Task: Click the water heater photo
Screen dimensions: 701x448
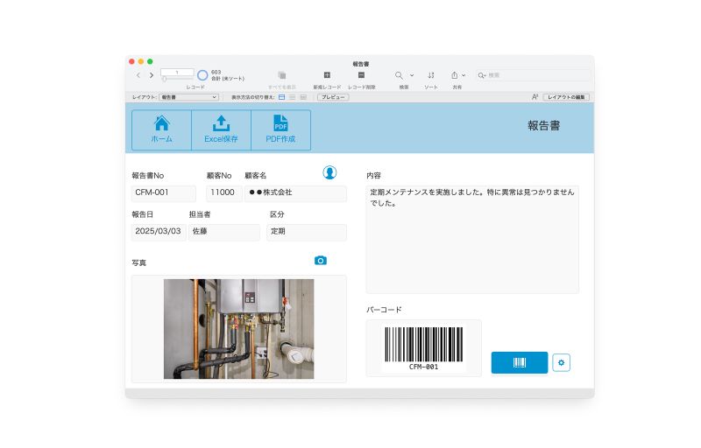Action: [238, 329]
